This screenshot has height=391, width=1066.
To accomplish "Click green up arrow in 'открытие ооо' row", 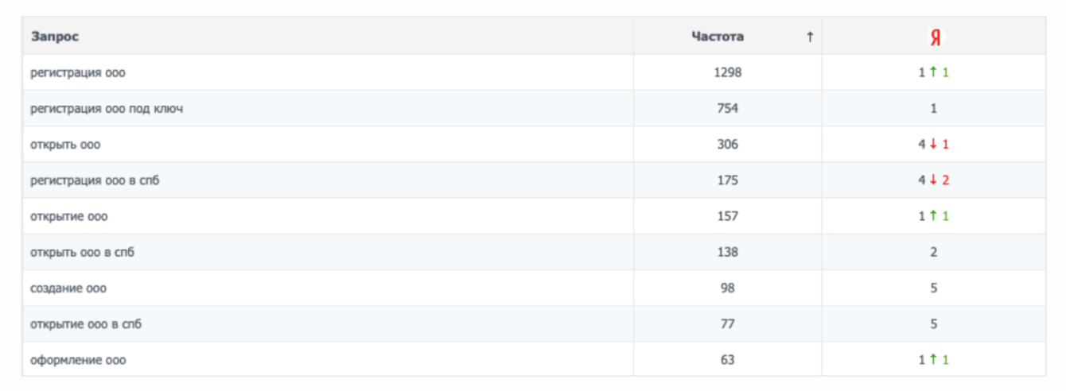I will point(934,216).
